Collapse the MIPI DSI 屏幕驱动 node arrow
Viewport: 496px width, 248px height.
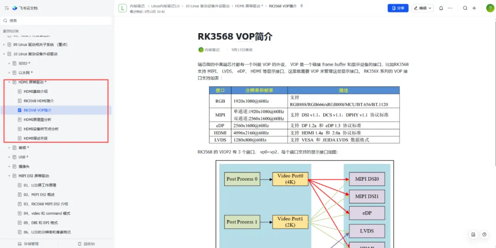click(9, 176)
